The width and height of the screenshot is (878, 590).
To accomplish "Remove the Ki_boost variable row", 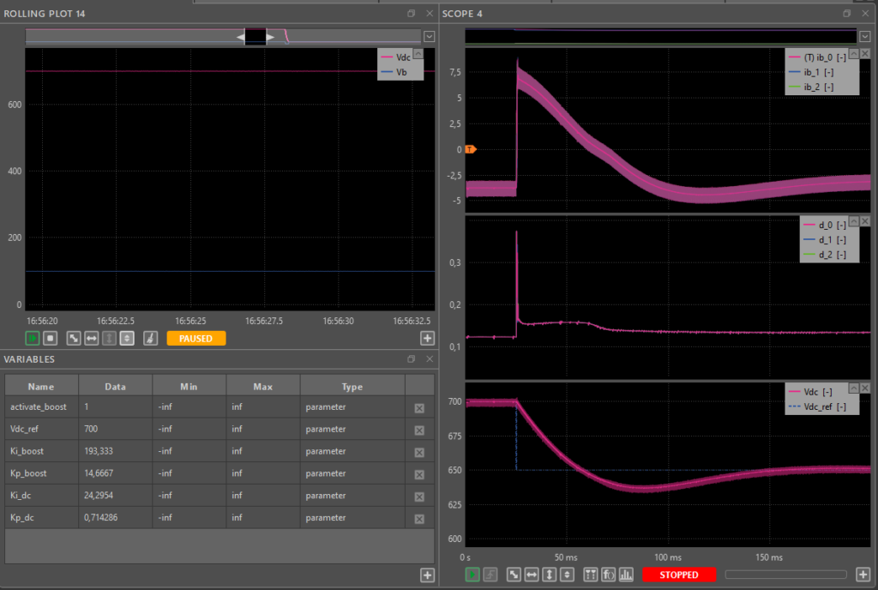I will click(x=419, y=452).
